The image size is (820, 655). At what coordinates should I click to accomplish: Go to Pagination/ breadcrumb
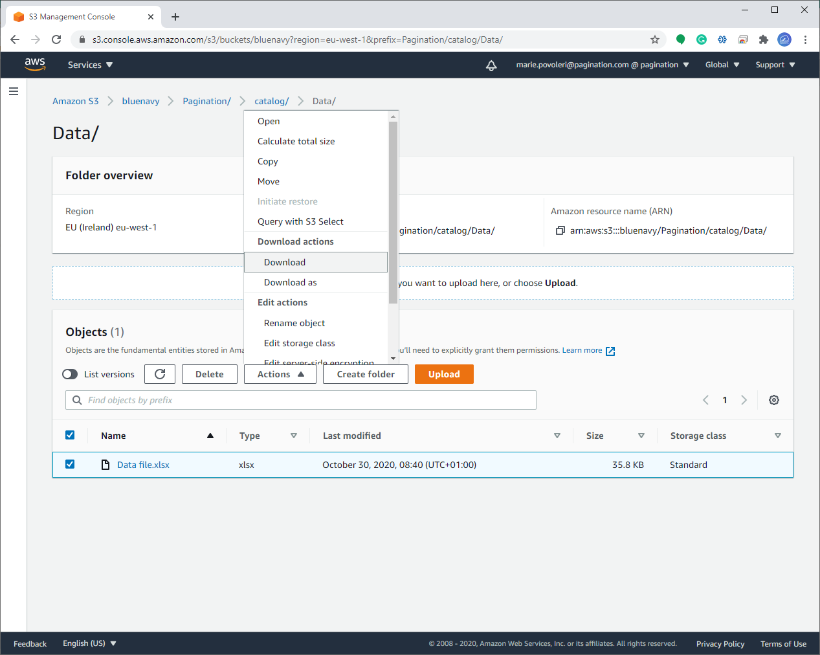[206, 101]
